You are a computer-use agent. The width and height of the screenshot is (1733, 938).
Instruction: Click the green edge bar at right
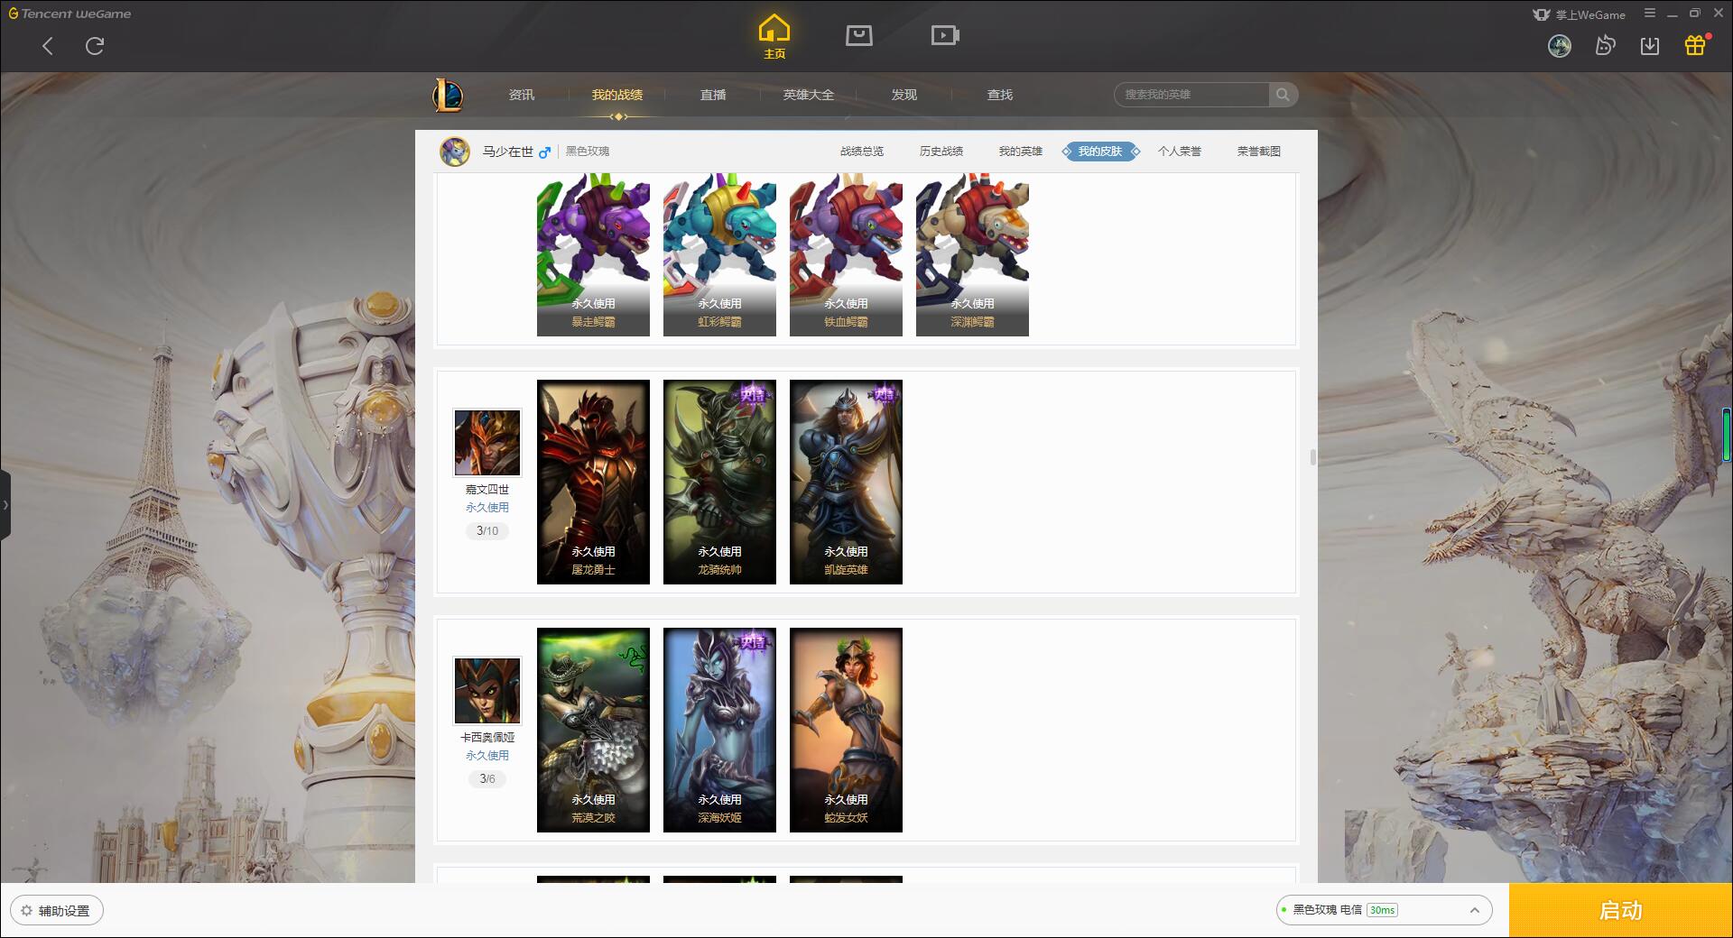[x=1728, y=435]
